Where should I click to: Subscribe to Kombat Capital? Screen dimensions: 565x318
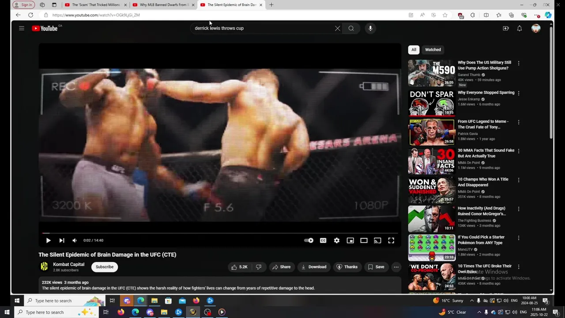click(105, 267)
